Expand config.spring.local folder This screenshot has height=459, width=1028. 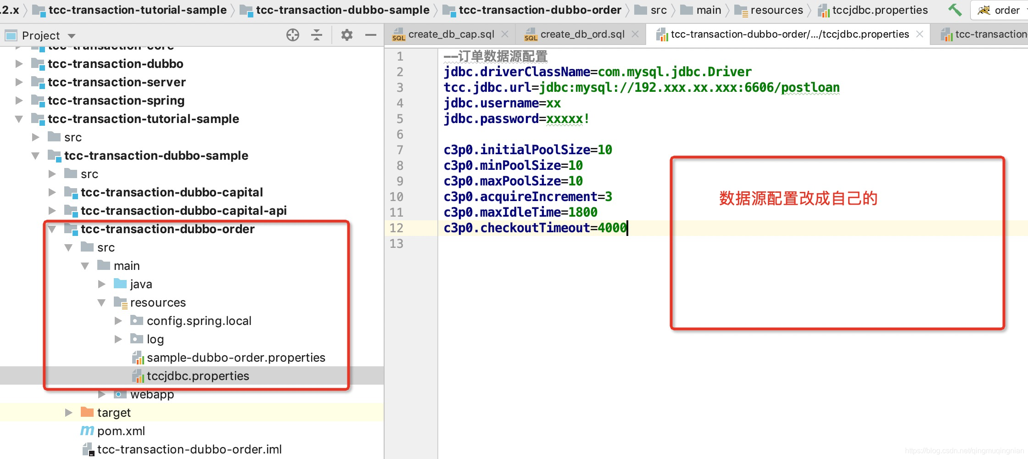pyautogui.click(x=118, y=321)
